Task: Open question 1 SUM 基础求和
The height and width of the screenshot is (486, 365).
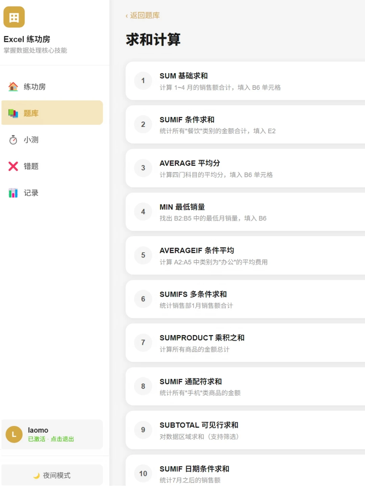Action: [x=245, y=81]
